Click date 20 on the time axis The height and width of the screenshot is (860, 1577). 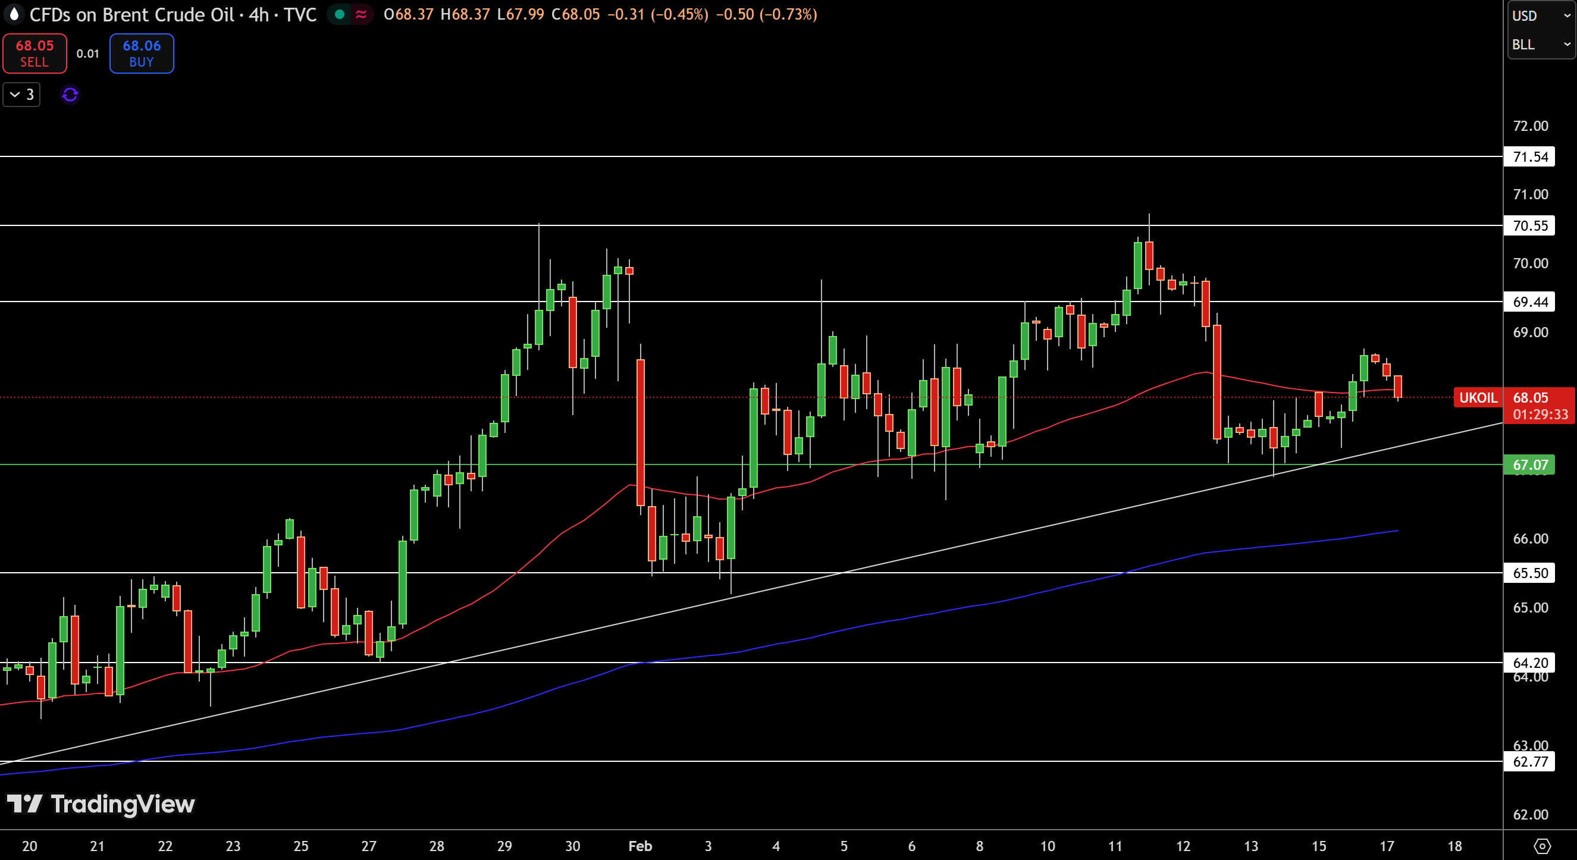(29, 846)
